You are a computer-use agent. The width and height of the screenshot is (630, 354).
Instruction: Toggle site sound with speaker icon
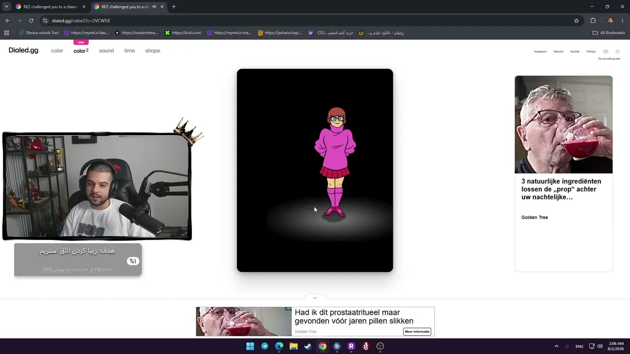(605, 52)
